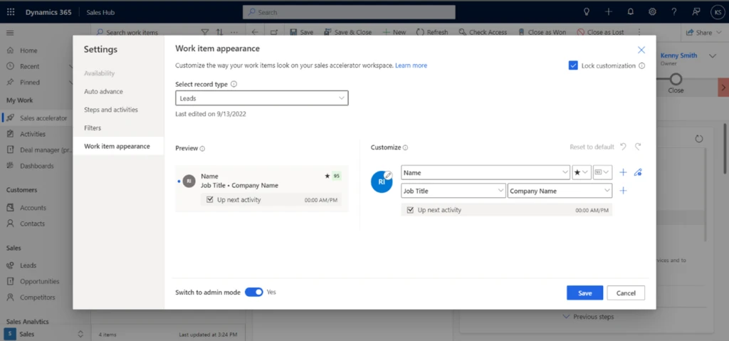The image size is (729, 341).
Task: Open advanced edit icon beside Name row
Action: pyautogui.click(x=638, y=172)
